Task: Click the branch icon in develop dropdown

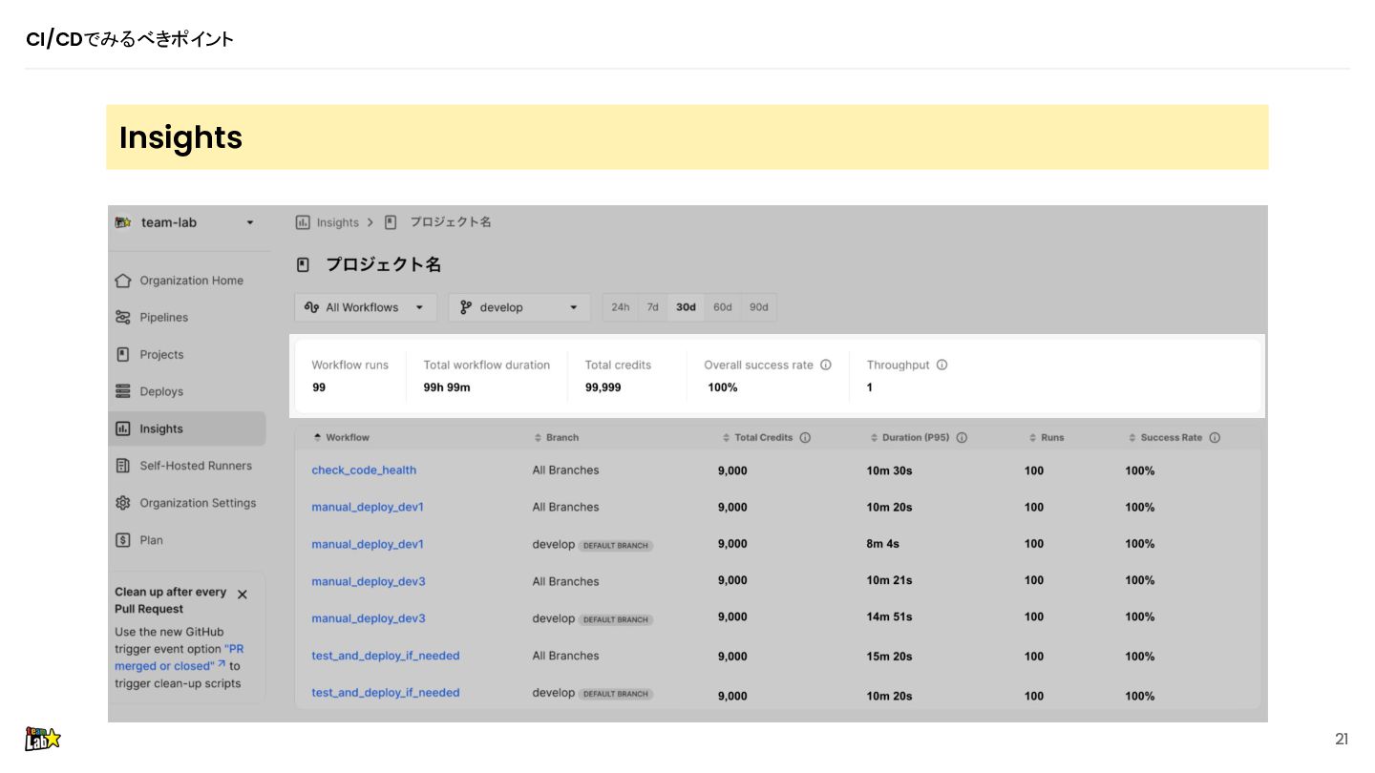Action: (466, 307)
